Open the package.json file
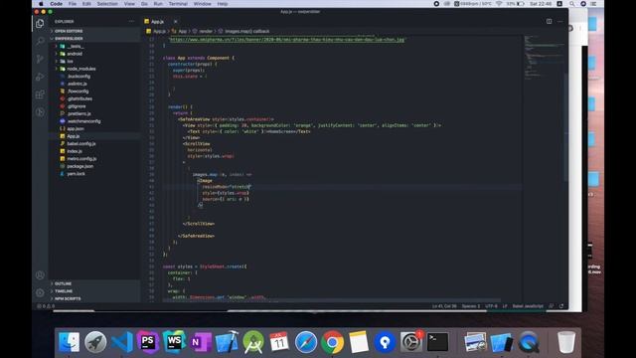Image resolution: width=636 pixels, height=358 pixels. (x=79, y=166)
